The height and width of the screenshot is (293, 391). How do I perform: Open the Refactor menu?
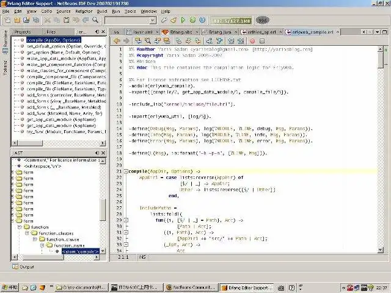tap(84, 11)
